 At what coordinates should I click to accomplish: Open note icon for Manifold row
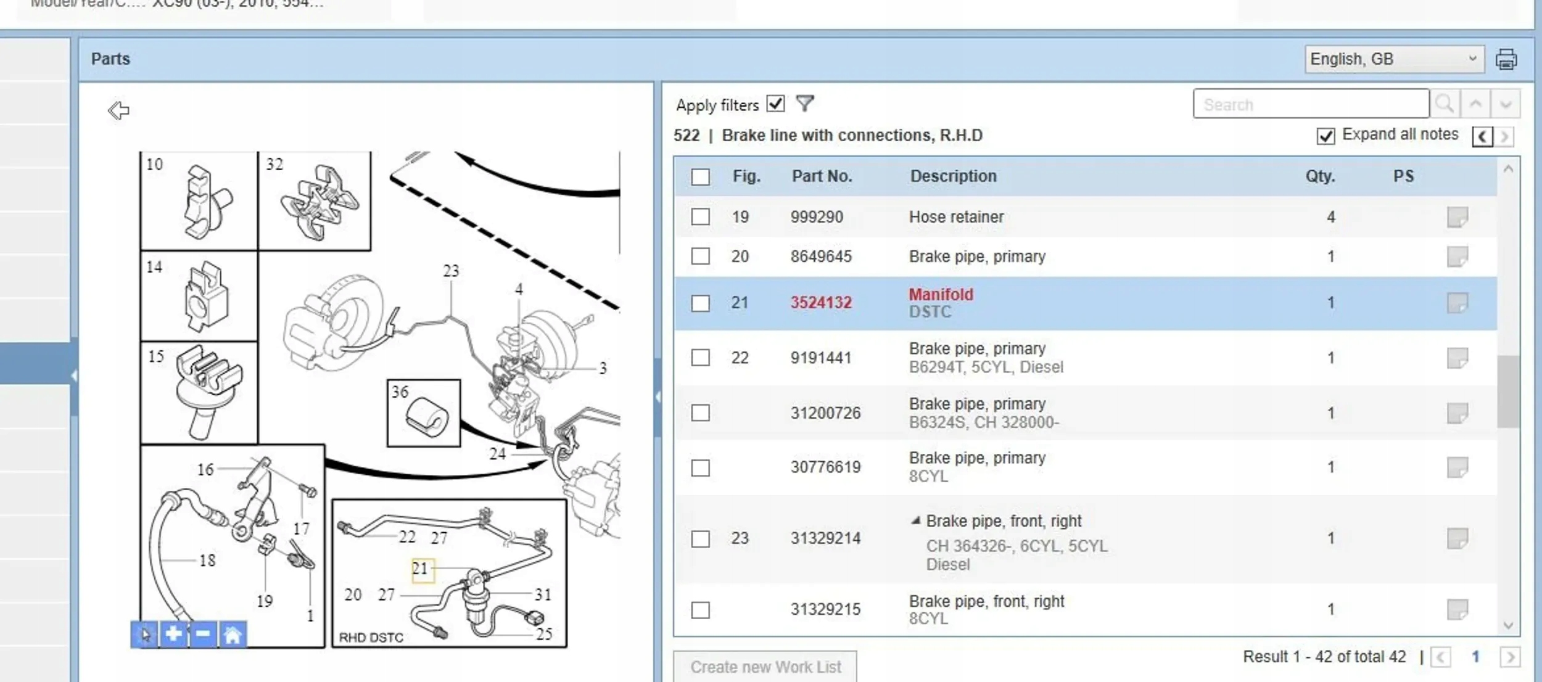coord(1457,303)
